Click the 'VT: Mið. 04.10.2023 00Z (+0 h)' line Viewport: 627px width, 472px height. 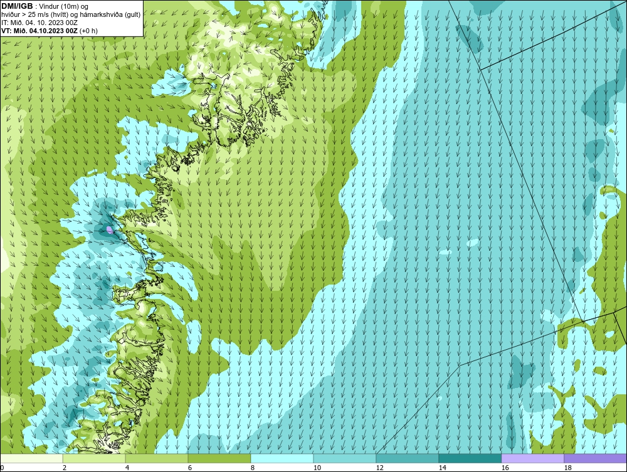tap(49, 31)
